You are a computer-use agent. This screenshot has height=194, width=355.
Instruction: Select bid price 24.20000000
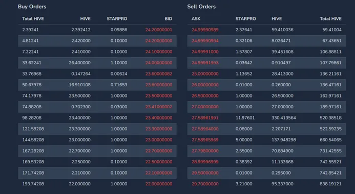coord(159,41)
